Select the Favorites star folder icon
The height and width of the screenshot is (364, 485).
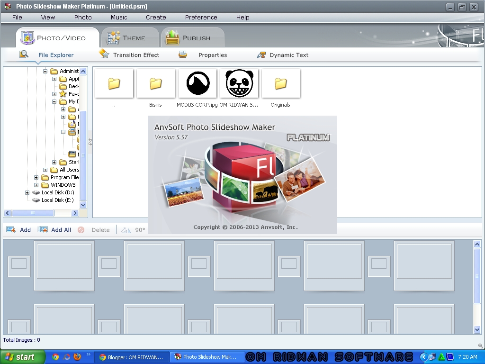point(63,93)
